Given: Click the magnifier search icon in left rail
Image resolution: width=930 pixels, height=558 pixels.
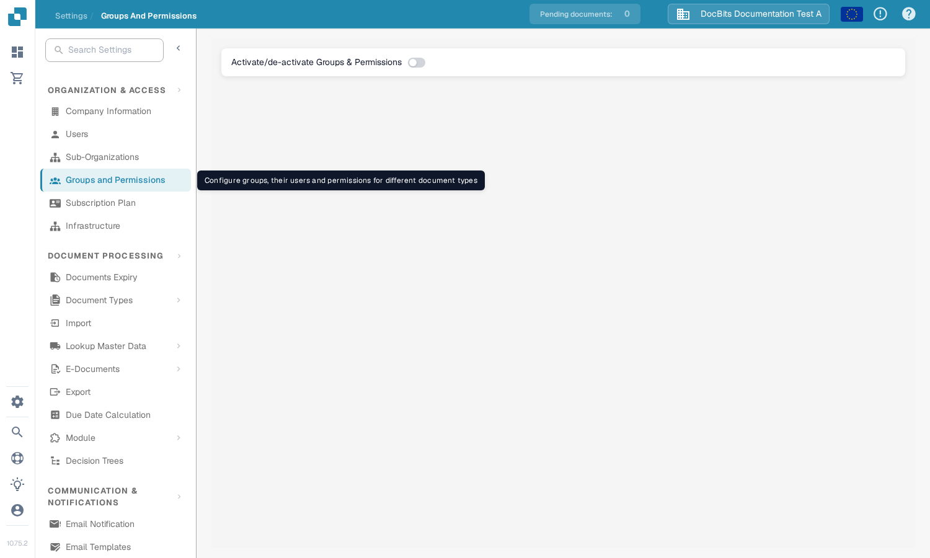Looking at the screenshot, I should pyautogui.click(x=17, y=432).
